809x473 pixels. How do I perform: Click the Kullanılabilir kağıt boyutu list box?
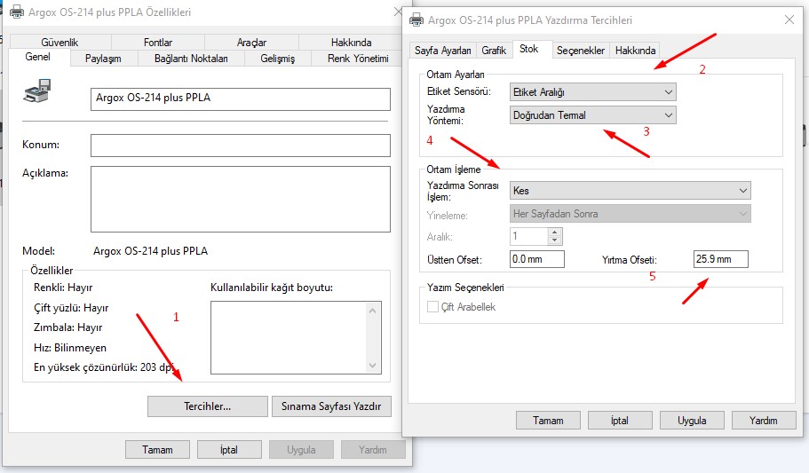coord(296,338)
